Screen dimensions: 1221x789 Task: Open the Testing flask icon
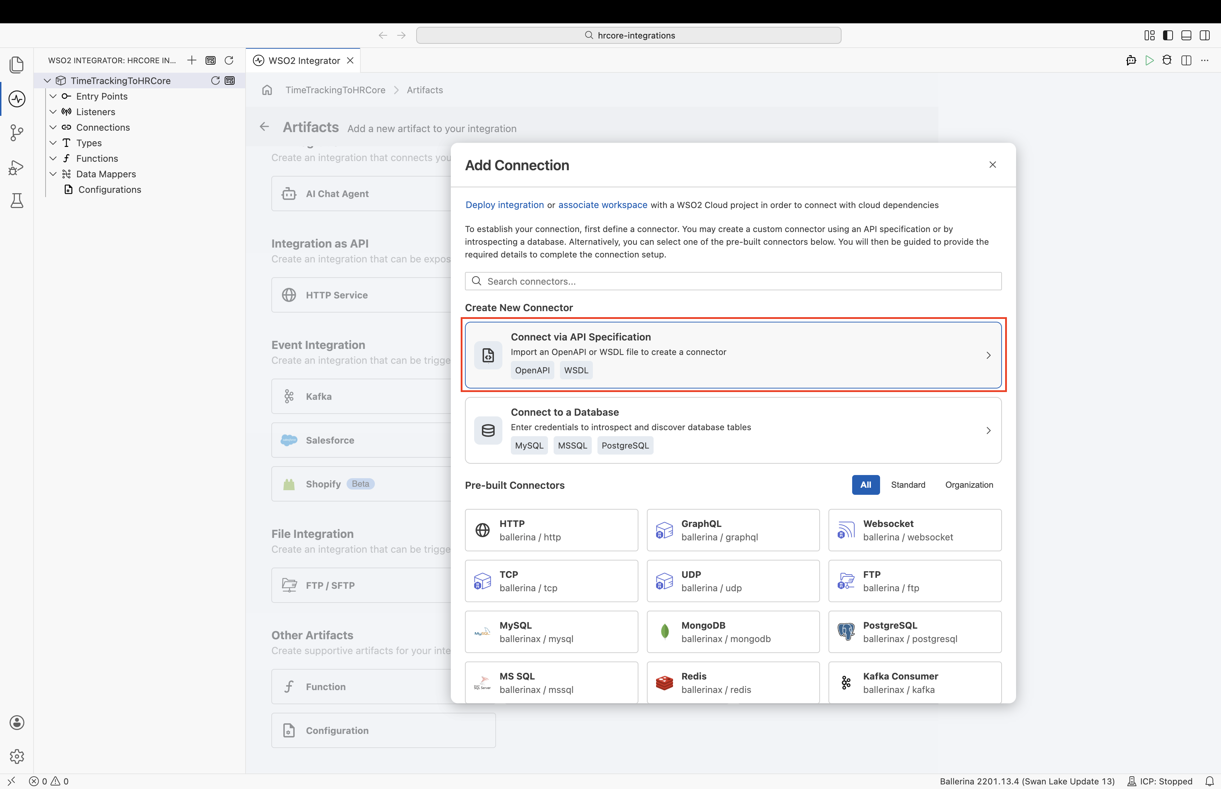click(x=17, y=200)
